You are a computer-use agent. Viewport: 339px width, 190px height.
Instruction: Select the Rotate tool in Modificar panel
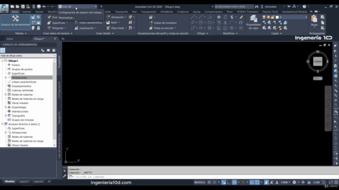[x=225, y=17]
